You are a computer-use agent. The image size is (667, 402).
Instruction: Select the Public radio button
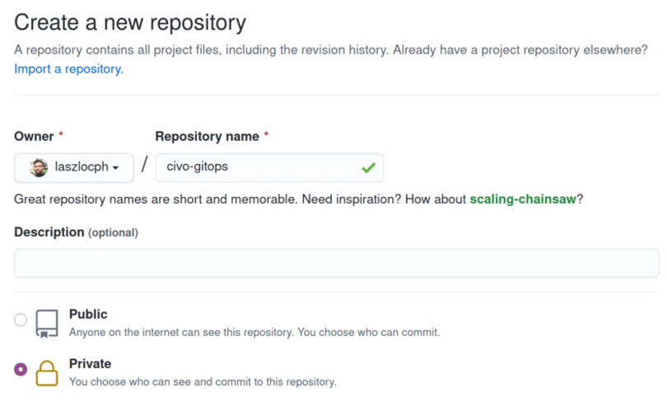click(x=21, y=320)
